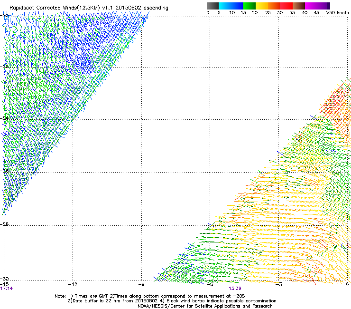
Task: Click the green 15-20 knots legend swatch
Action: pos(249,6)
